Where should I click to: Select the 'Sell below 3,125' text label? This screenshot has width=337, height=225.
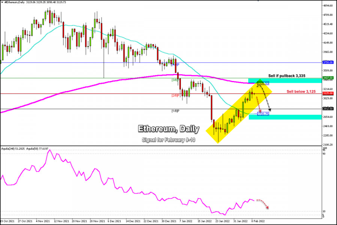[301, 91]
